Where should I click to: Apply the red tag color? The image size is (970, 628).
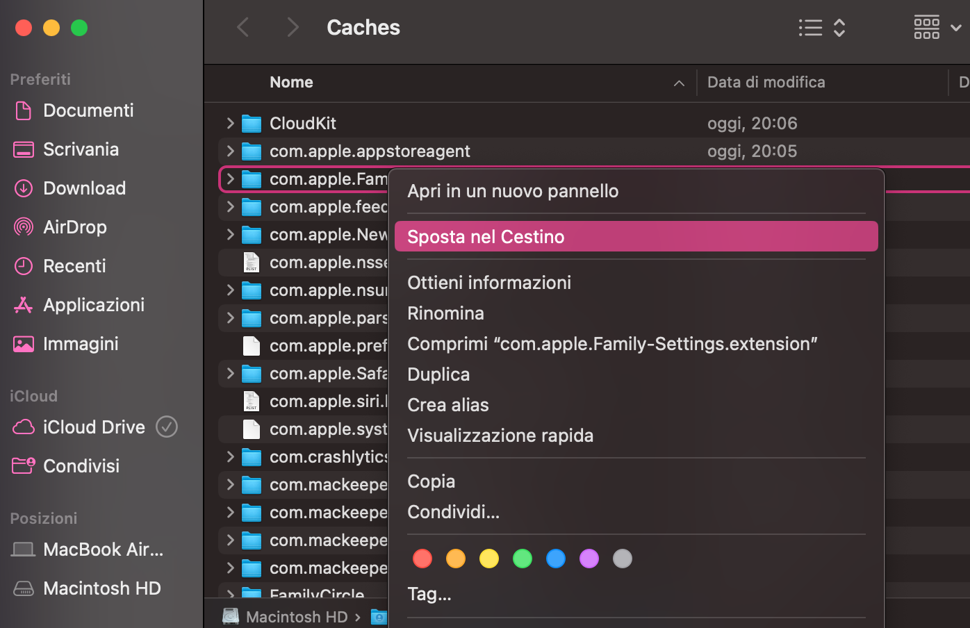(x=422, y=558)
